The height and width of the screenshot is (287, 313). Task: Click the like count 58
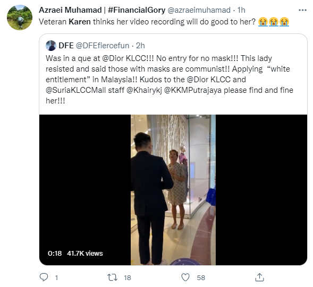coord(201,277)
